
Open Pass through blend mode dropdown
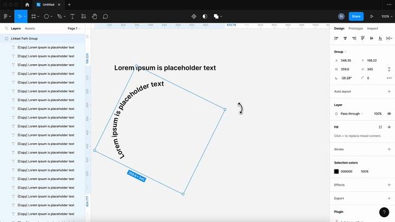[352, 113]
